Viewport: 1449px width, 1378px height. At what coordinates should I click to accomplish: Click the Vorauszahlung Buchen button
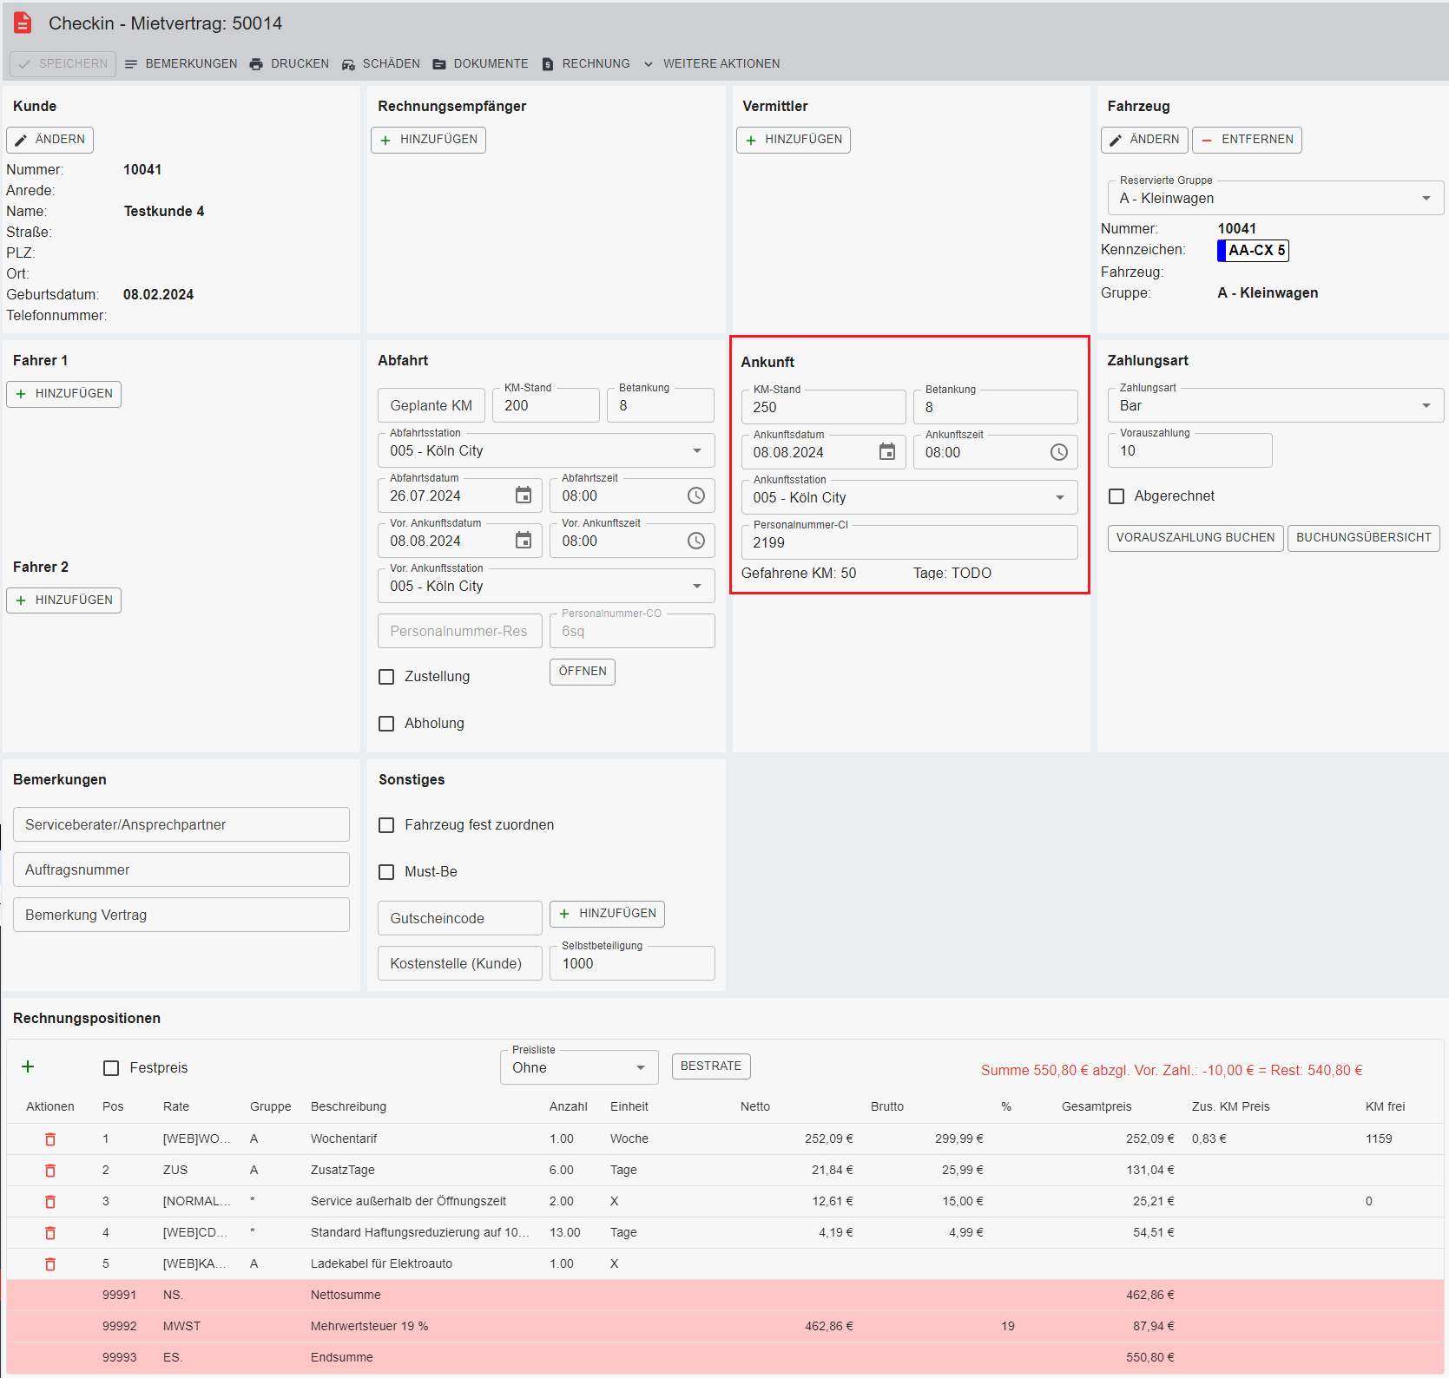click(1195, 538)
